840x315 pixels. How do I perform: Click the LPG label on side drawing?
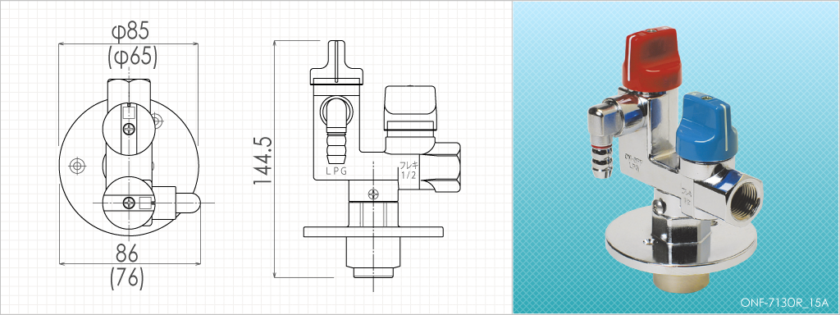point(336,171)
